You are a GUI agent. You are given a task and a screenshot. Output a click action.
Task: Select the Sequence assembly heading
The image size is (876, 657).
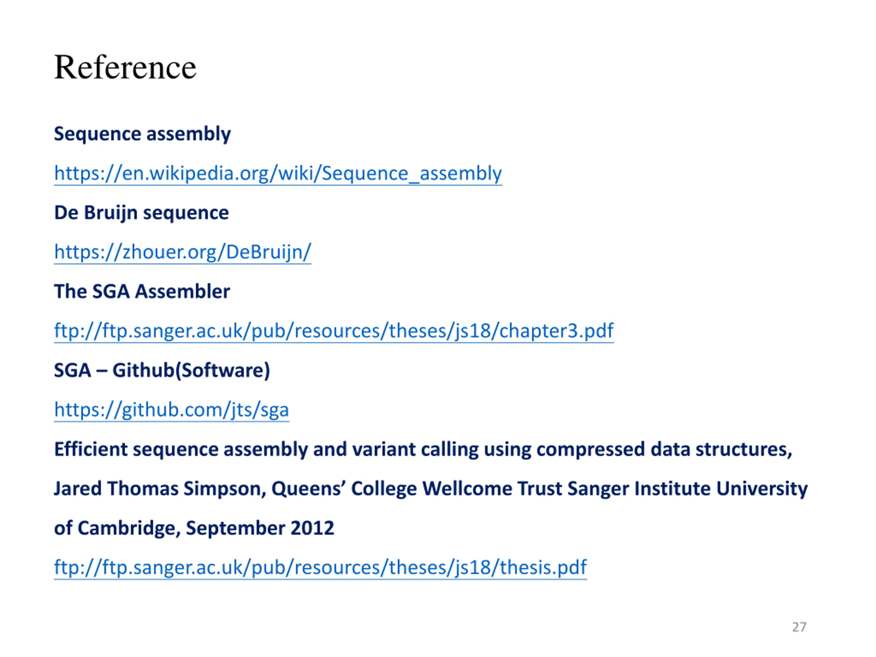tap(142, 134)
